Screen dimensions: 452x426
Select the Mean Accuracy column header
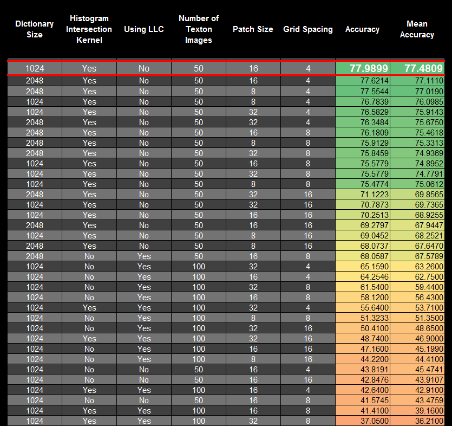[x=417, y=29]
